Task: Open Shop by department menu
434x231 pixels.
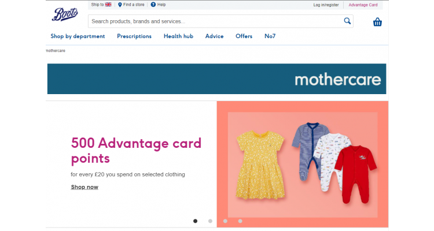Action: tap(78, 36)
